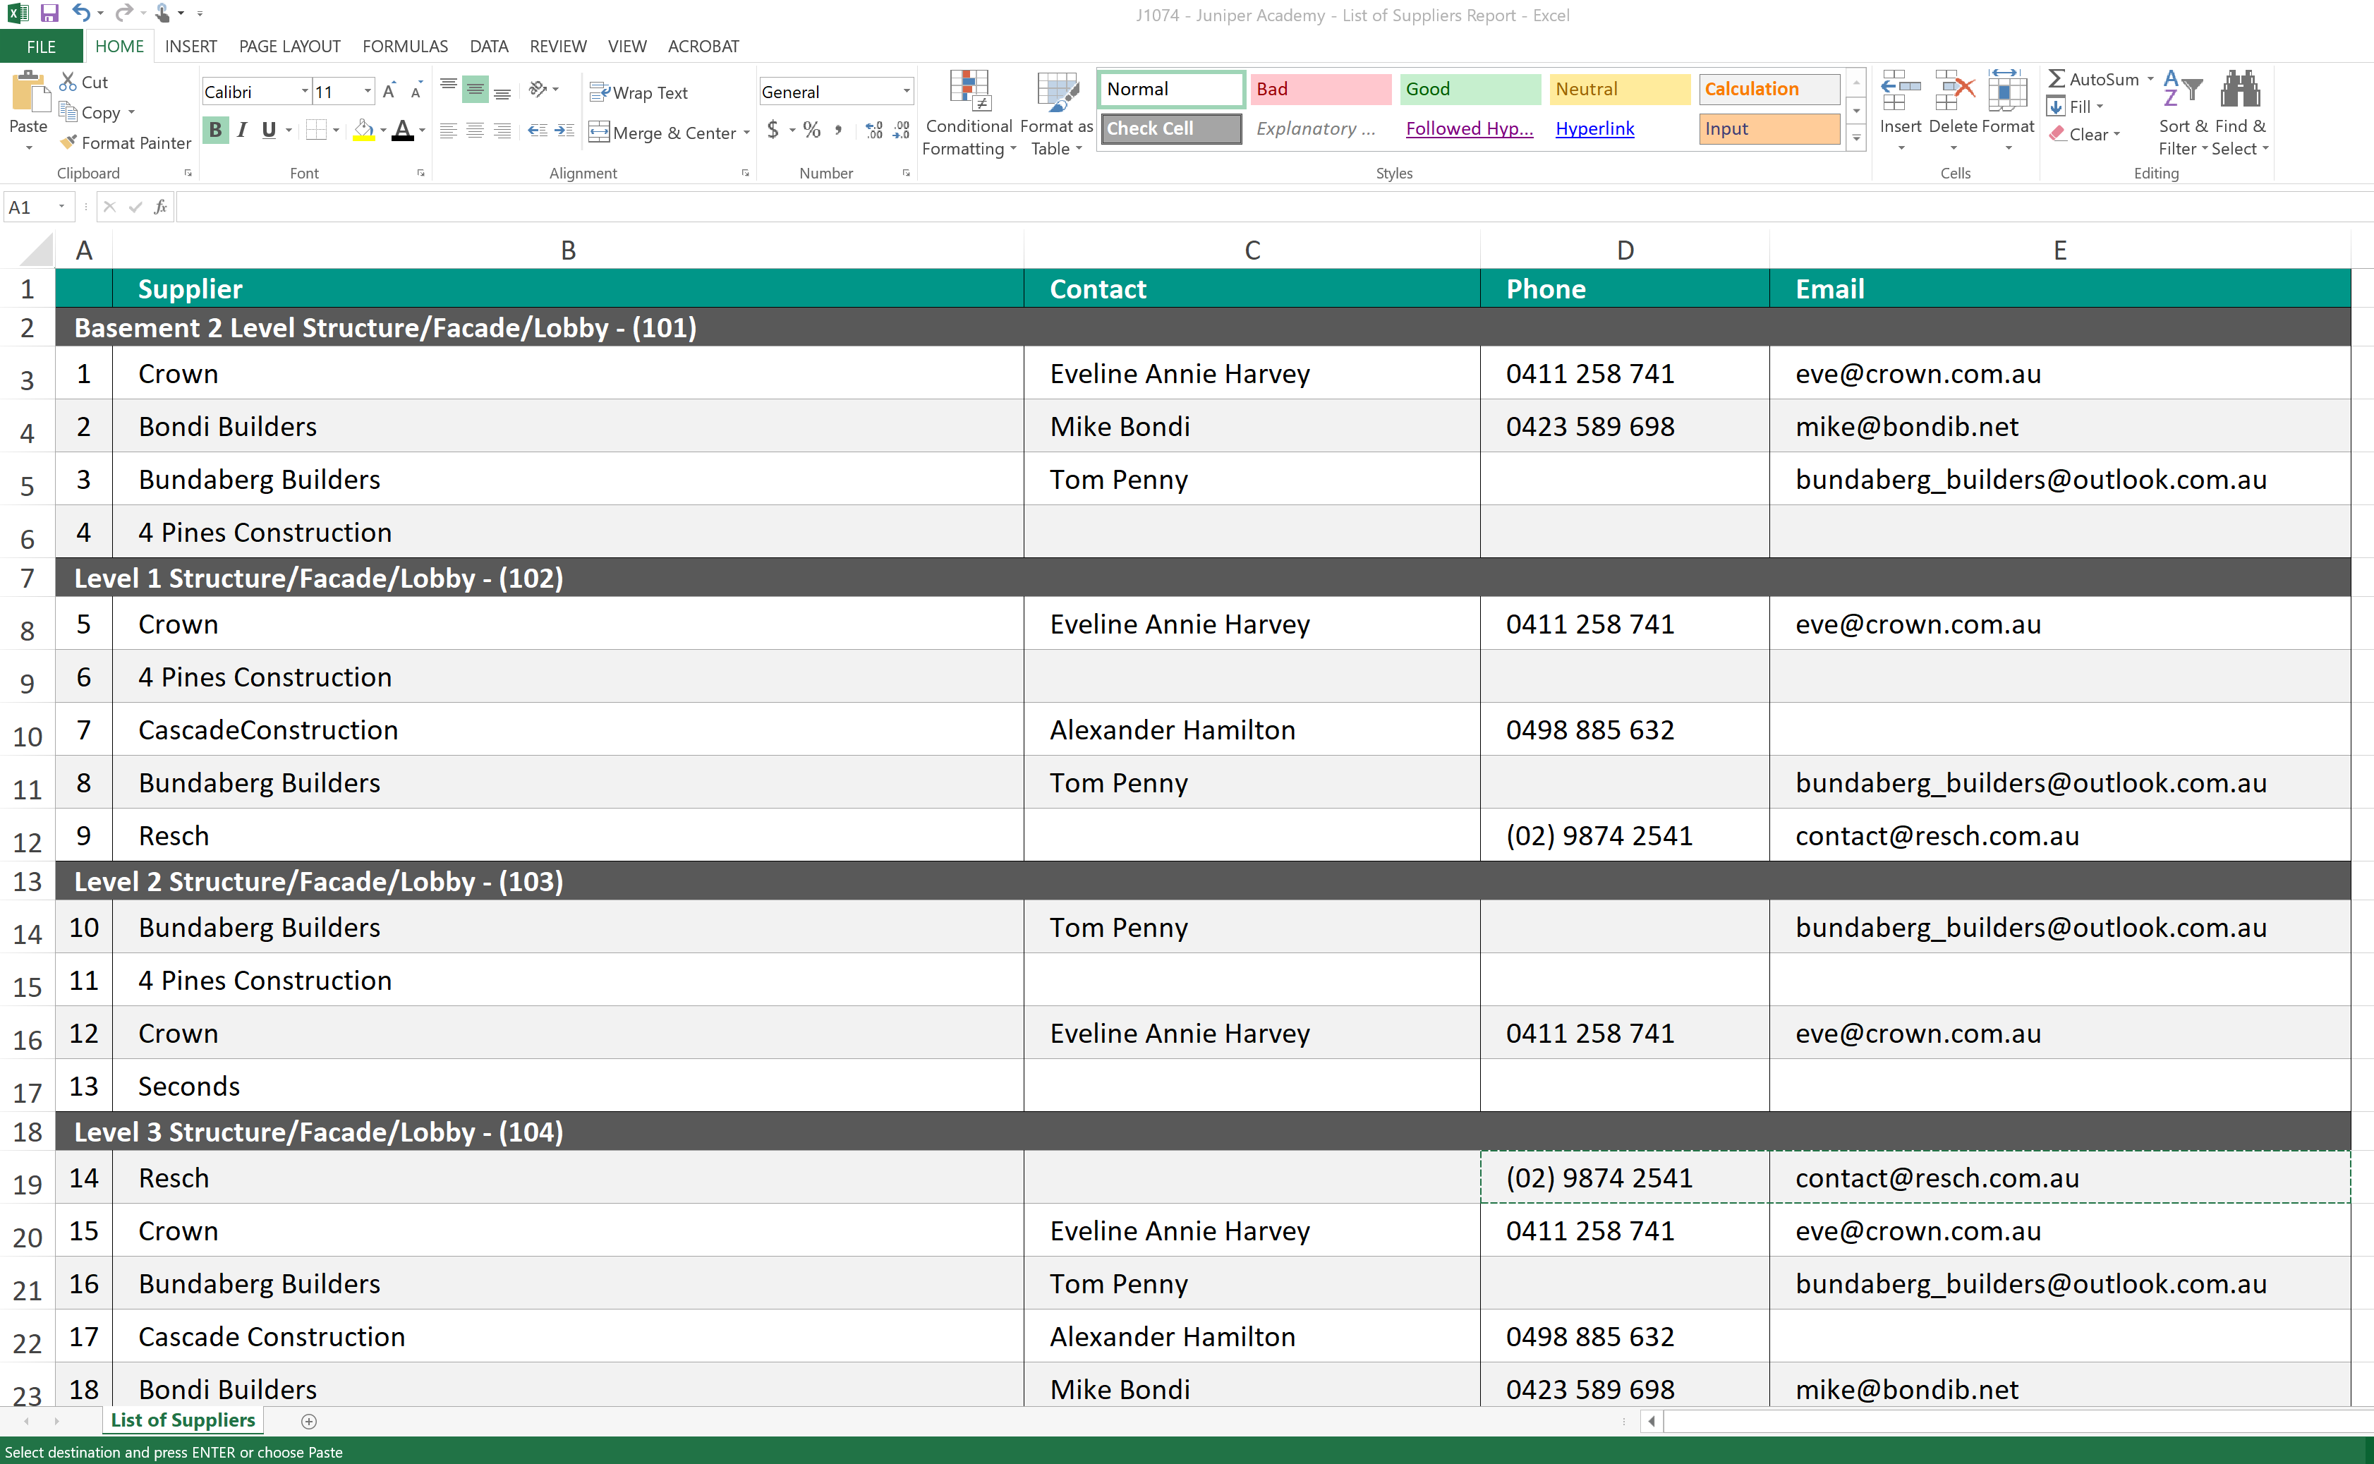2374x1464 pixels.
Task: Click Decrease Indent icon
Action: pyautogui.click(x=538, y=130)
